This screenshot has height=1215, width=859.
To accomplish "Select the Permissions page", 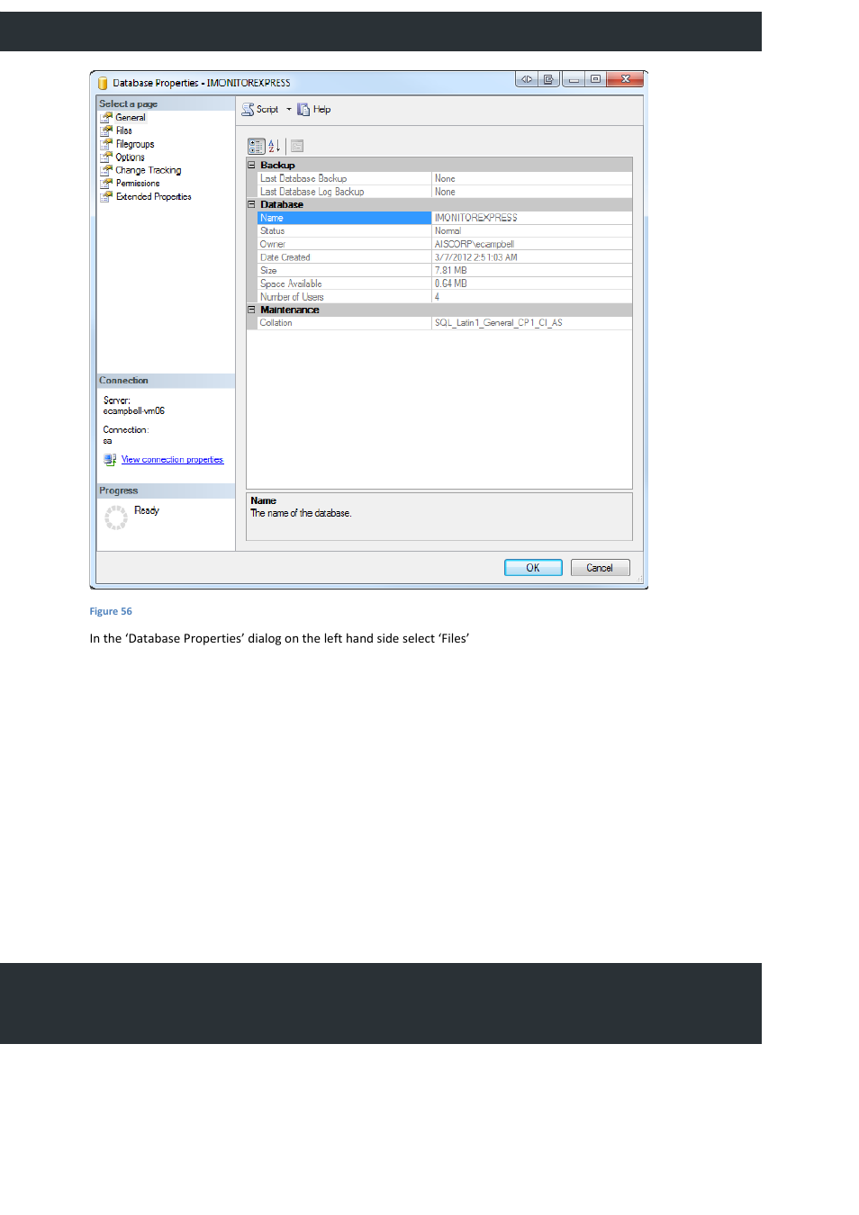I will coord(138,183).
